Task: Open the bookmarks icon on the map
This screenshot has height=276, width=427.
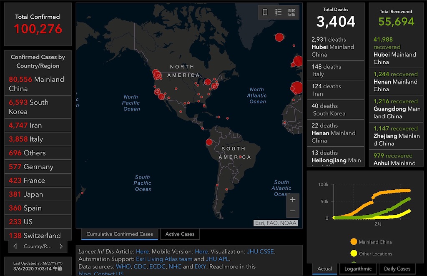Action: pos(265,12)
